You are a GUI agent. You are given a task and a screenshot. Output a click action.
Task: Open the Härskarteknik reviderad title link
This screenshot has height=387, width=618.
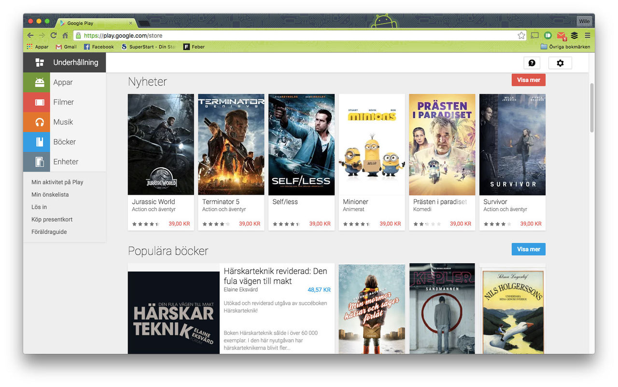275,276
